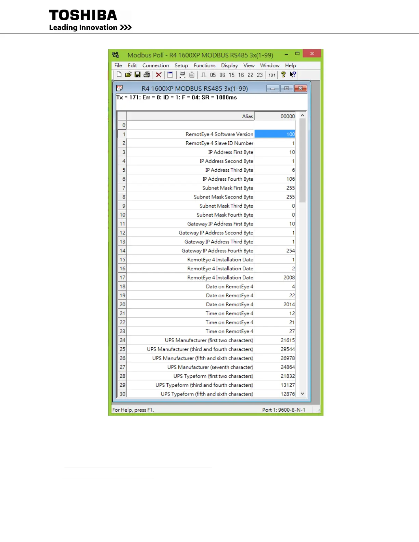Select the IP Address First Byte value 10
This screenshot has width=419, height=542.
pos(275,152)
